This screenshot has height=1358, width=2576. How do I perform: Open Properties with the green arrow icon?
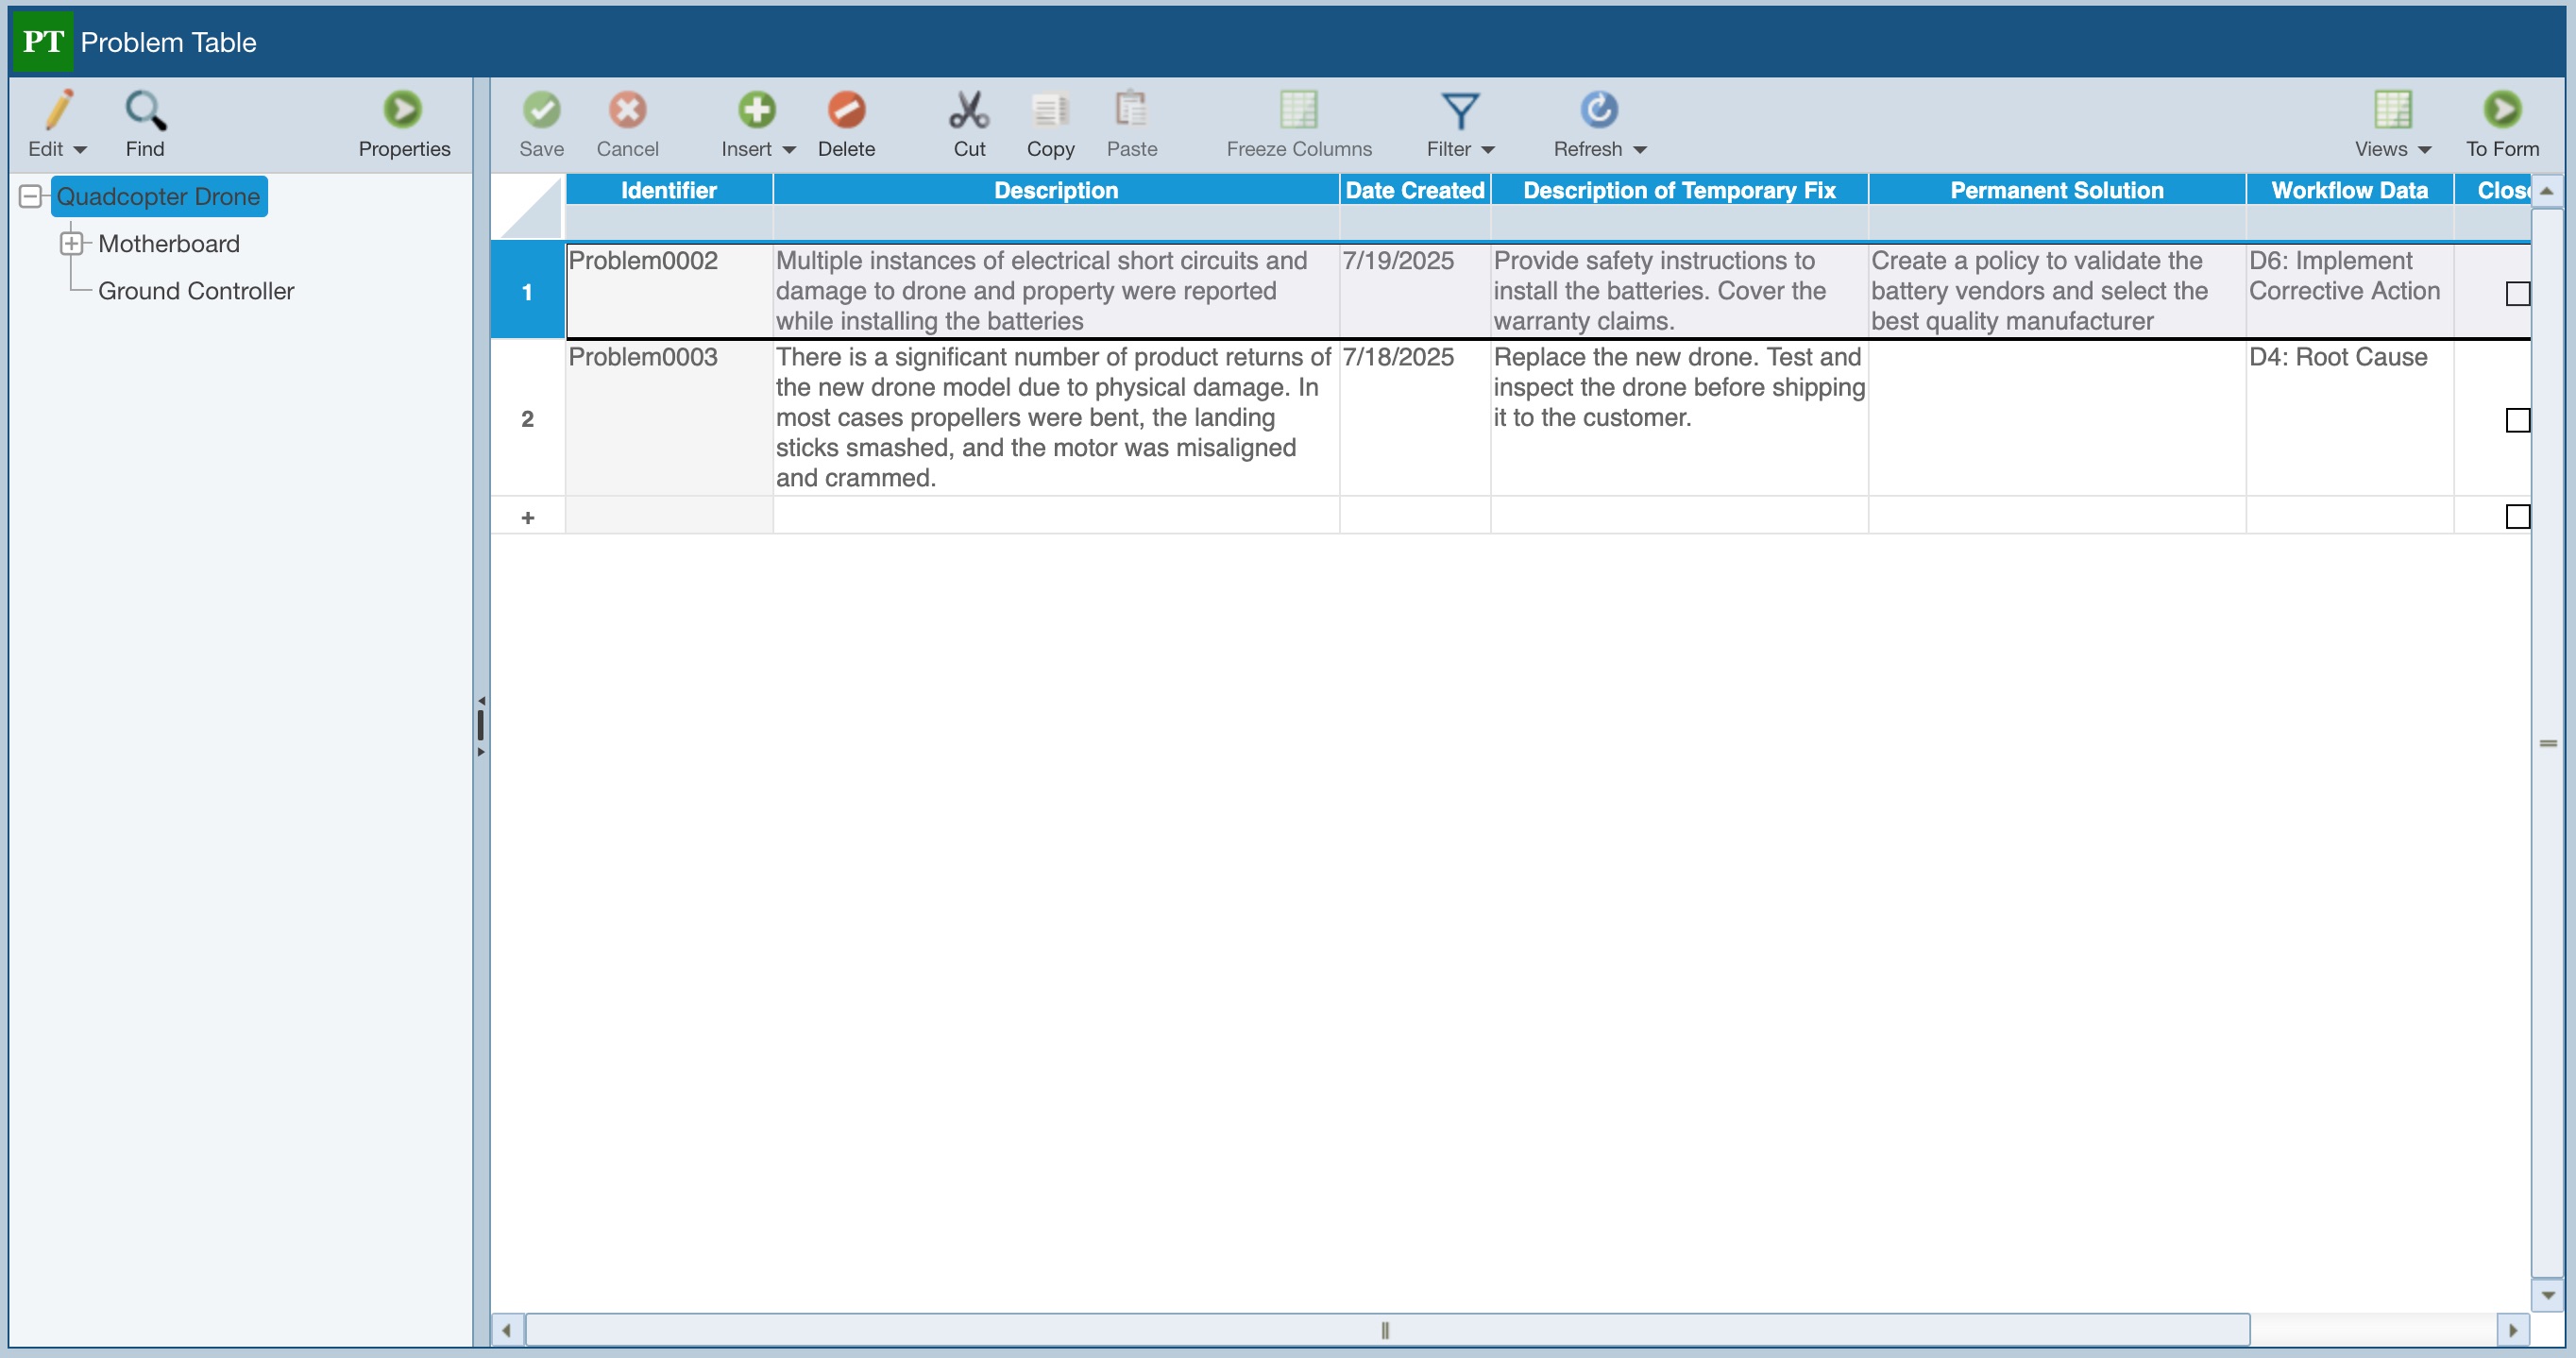pos(403,111)
